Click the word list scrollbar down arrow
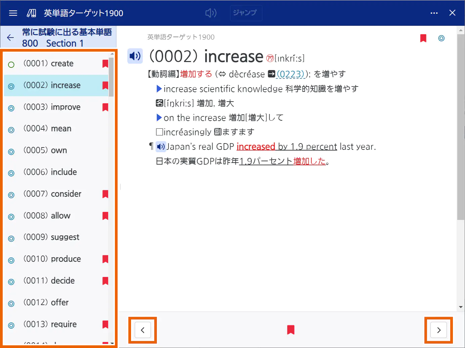The image size is (465, 348). 112,343
